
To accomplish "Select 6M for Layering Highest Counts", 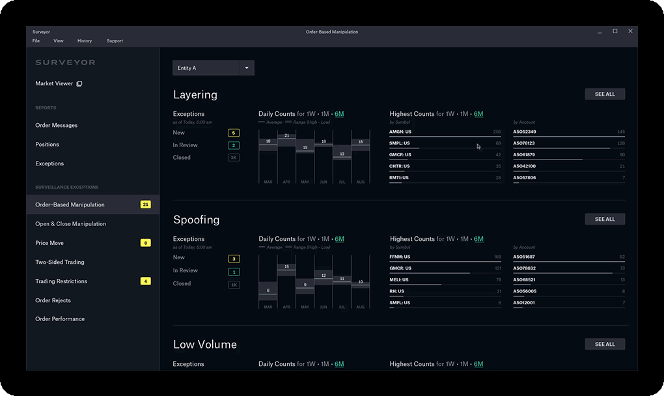I will click(478, 114).
